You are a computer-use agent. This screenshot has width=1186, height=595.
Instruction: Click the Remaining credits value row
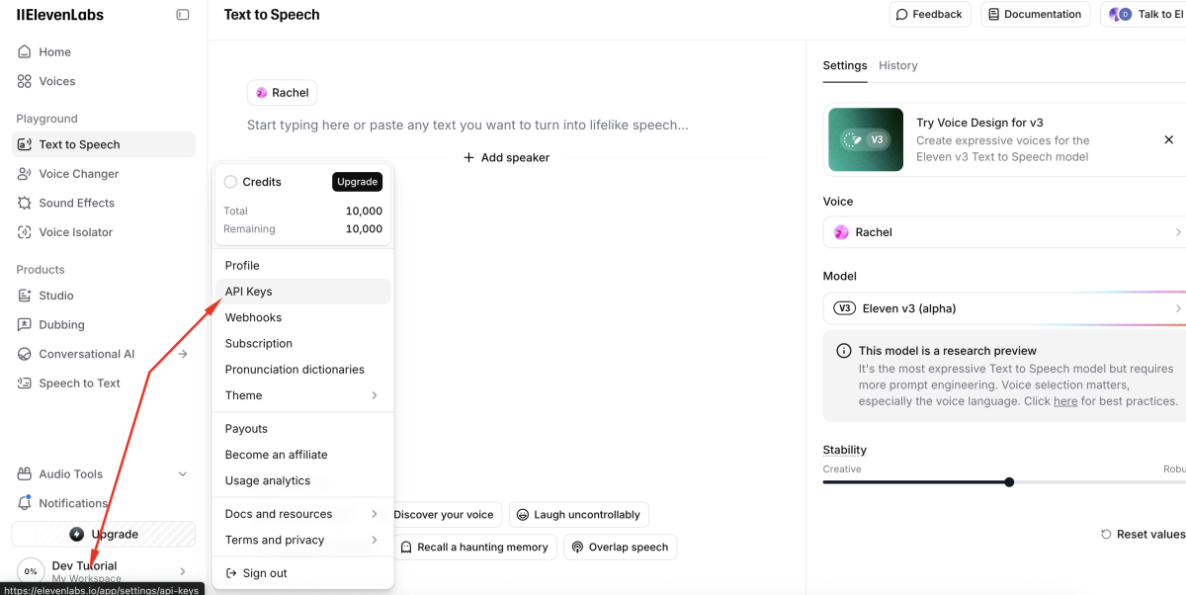[302, 228]
